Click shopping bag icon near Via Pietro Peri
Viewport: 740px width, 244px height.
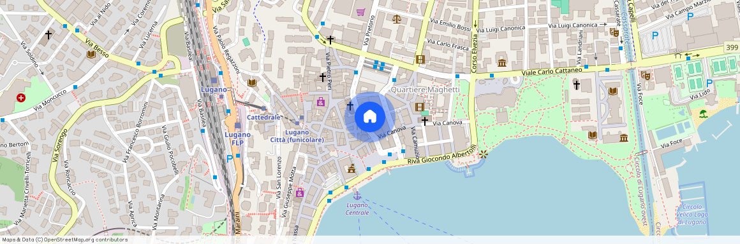point(321,102)
